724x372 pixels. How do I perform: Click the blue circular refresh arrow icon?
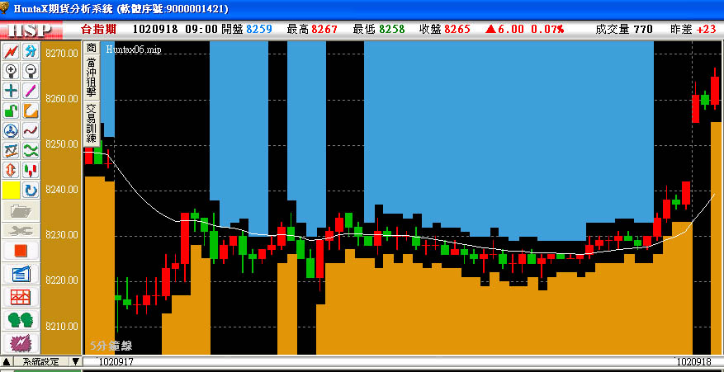31,190
